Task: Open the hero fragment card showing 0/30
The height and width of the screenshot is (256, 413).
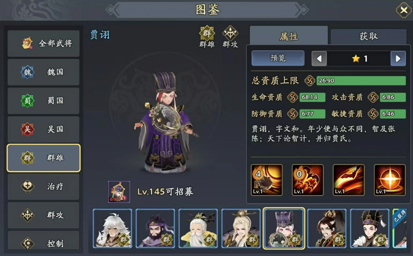Action: click(119, 192)
